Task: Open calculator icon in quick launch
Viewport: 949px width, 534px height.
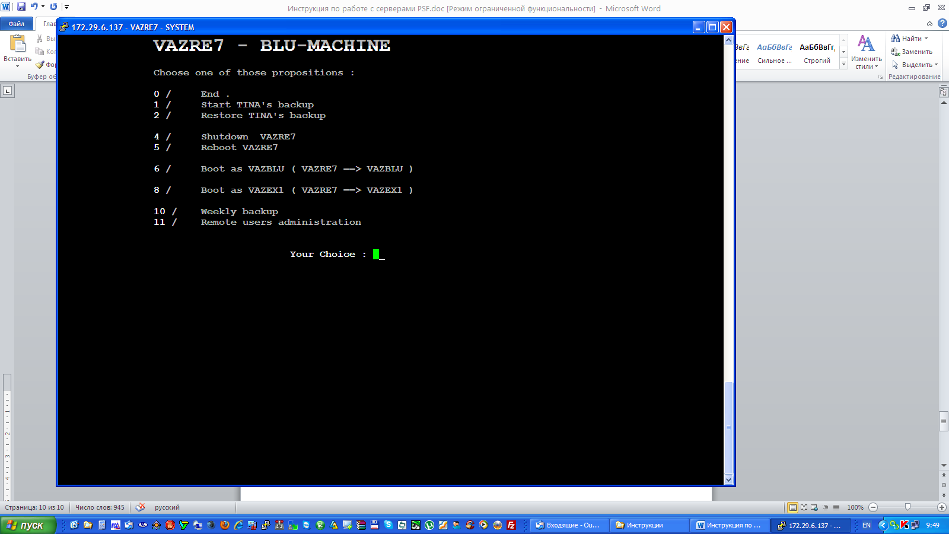Action: pyautogui.click(x=102, y=525)
